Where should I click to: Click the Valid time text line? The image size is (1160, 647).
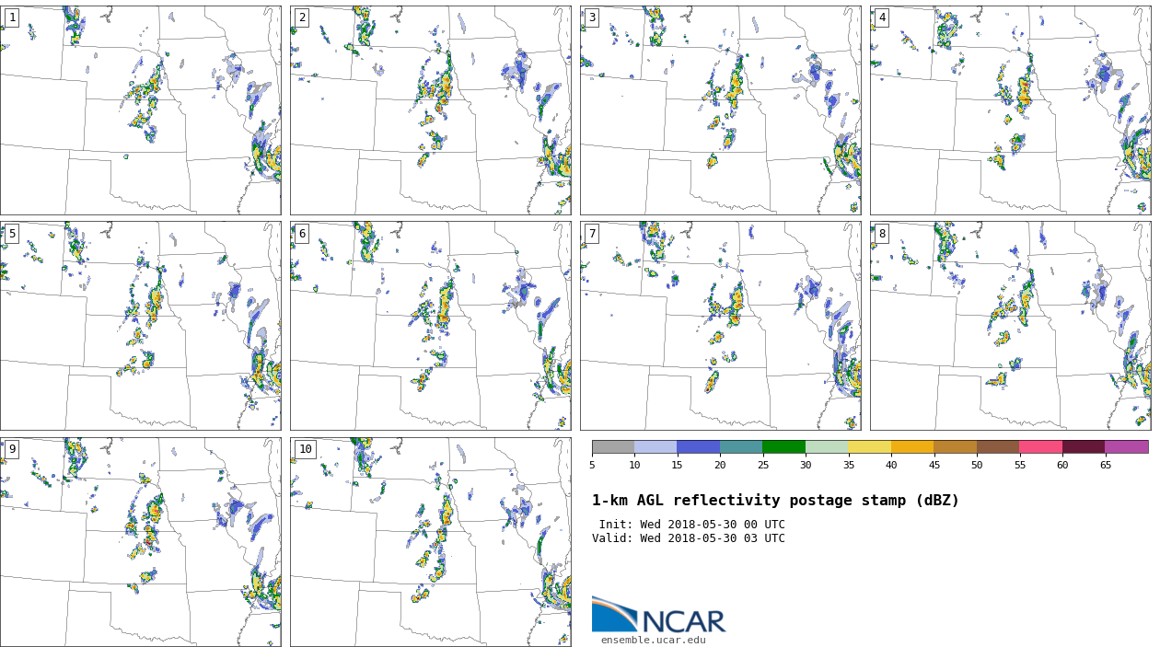click(689, 538)
